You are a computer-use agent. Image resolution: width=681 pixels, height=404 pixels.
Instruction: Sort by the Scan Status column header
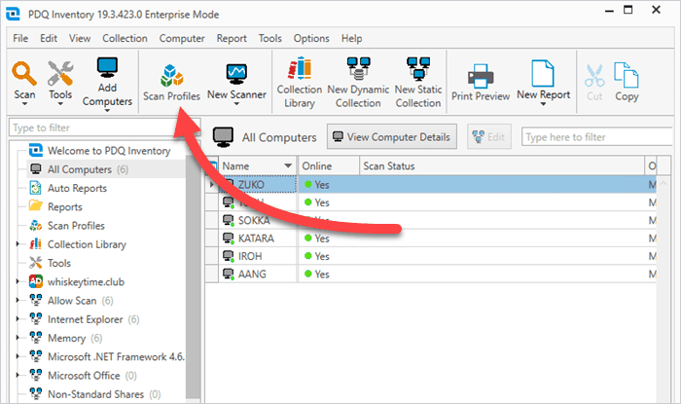(x=502, y=165)
